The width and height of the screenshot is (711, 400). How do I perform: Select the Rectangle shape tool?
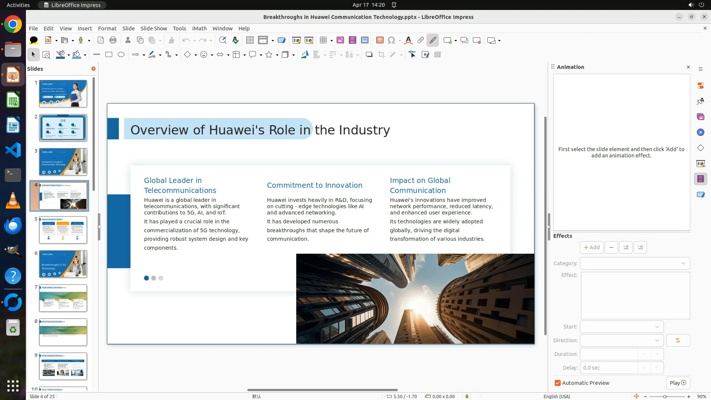point(109,55)
